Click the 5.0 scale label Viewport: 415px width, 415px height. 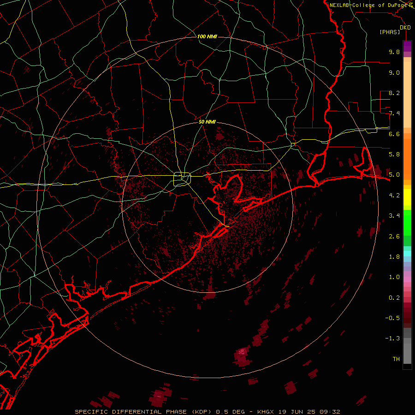point(394,175)
